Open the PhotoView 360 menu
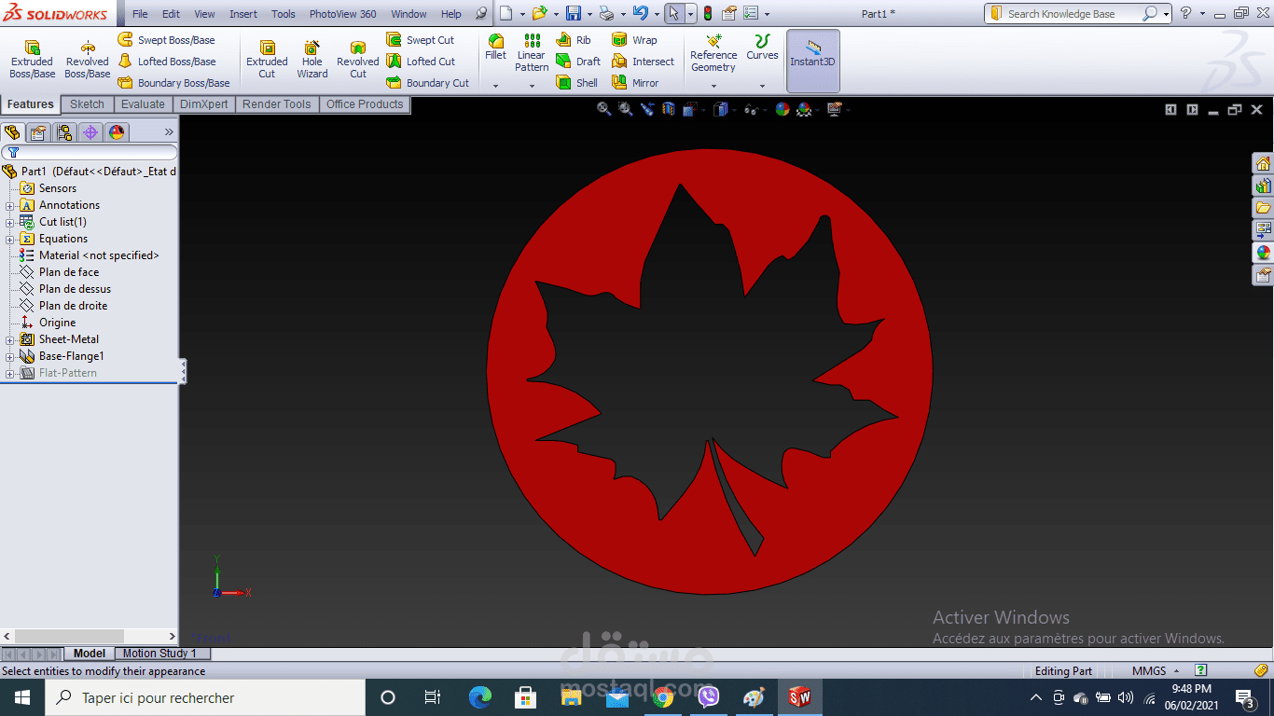The height and width of the screenshot is (716, 1274). click(343, 14)
